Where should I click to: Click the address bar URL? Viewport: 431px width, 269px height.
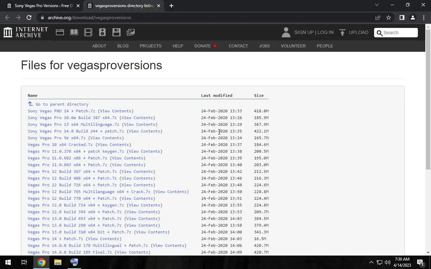pos(89,17)
